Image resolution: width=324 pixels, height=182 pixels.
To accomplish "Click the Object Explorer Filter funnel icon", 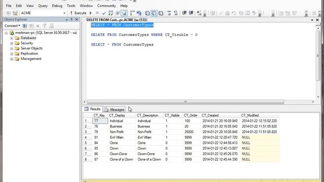I will [x=45, y=26].
